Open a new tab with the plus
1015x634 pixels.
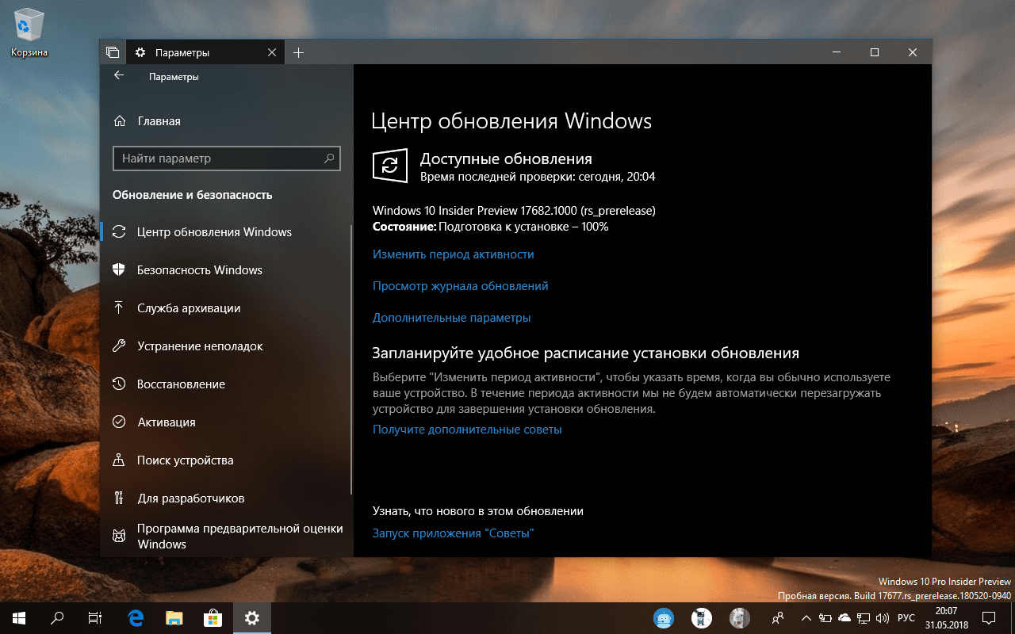click(297, 52)
